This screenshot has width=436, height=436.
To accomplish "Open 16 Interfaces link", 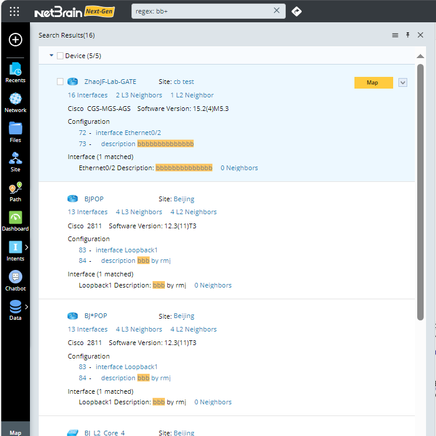I will point(87,95).
